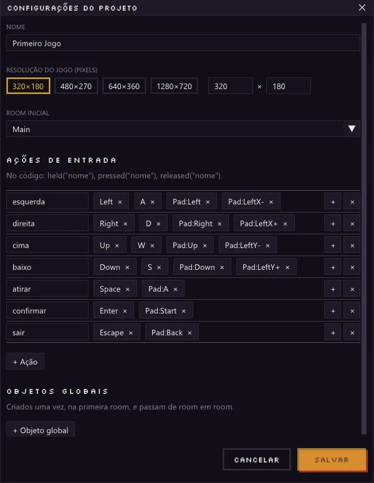The image size is (374, 483).
Task: Edit the sair action name field
Action: [x=47, y=333]
